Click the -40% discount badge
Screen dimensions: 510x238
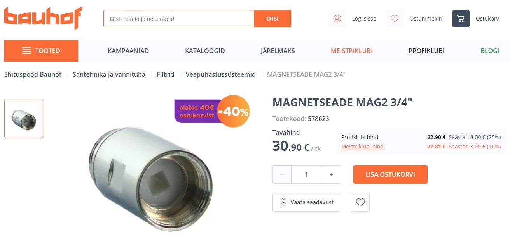tap(233, 112)
